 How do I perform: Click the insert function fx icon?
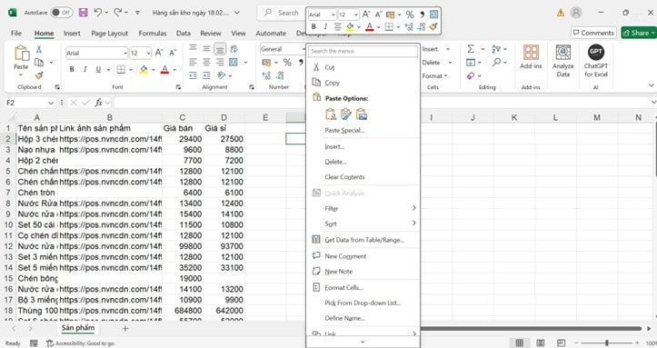pyautogui.click(x=98, y=103)
